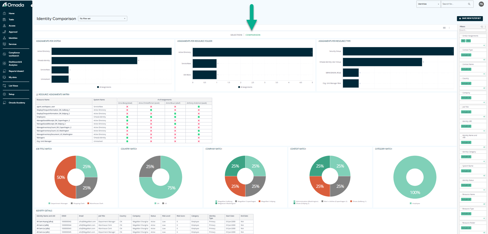Click the Omada logo
488x234 pixels.
coord(13,5)
